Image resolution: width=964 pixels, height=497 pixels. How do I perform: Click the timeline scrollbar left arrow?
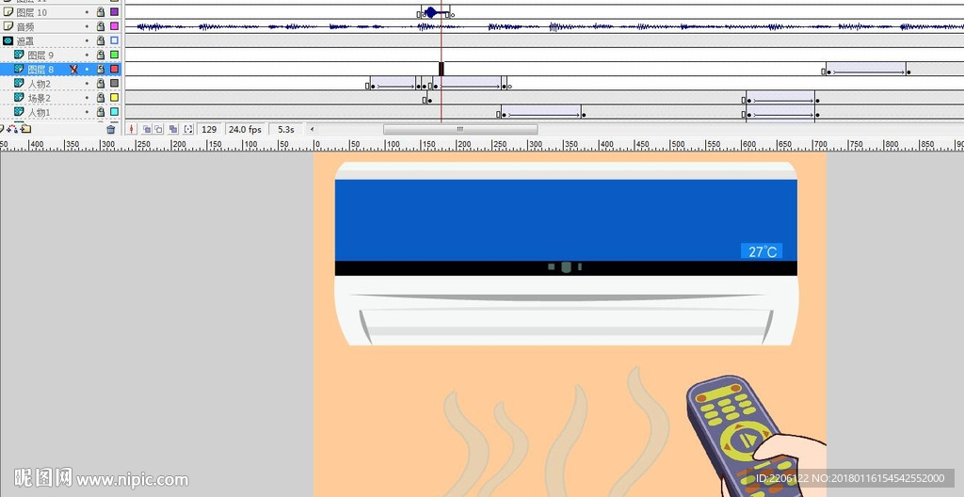[312, 129]
